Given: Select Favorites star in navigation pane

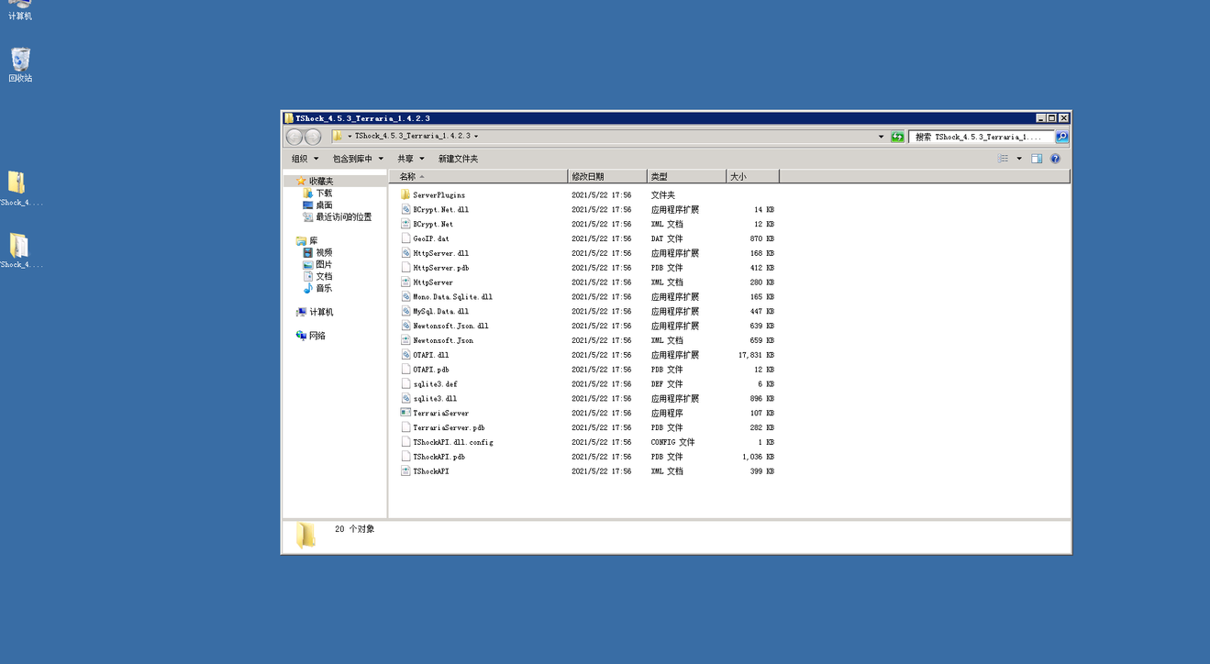Looking at the screenshot, I should (x=300, y=182).
